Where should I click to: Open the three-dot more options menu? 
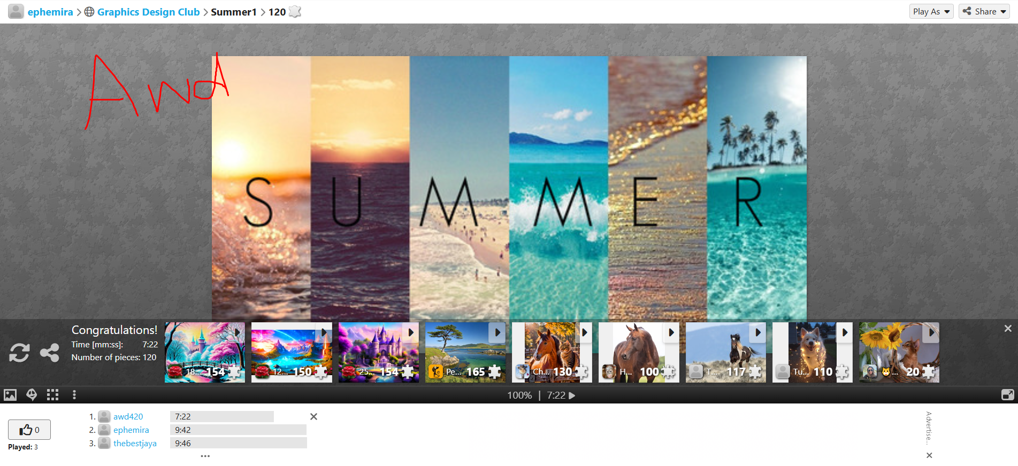(x=74, y=395)
